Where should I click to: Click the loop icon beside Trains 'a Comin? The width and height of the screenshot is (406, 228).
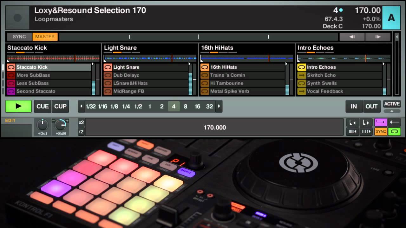(205, 75)
